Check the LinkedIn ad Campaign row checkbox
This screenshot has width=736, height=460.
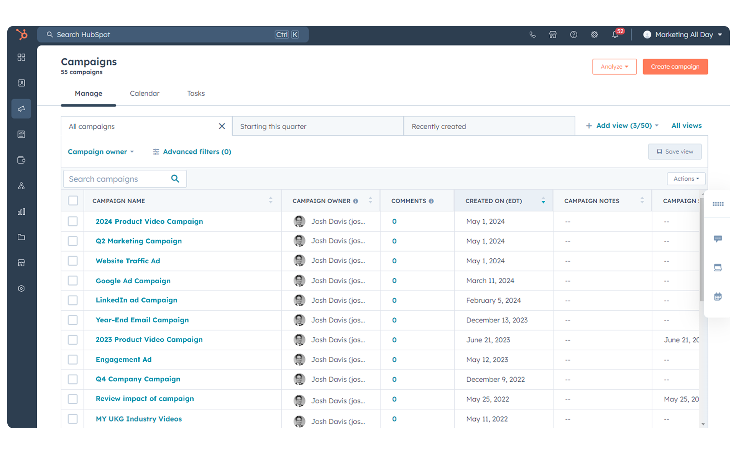coord(73,300)
